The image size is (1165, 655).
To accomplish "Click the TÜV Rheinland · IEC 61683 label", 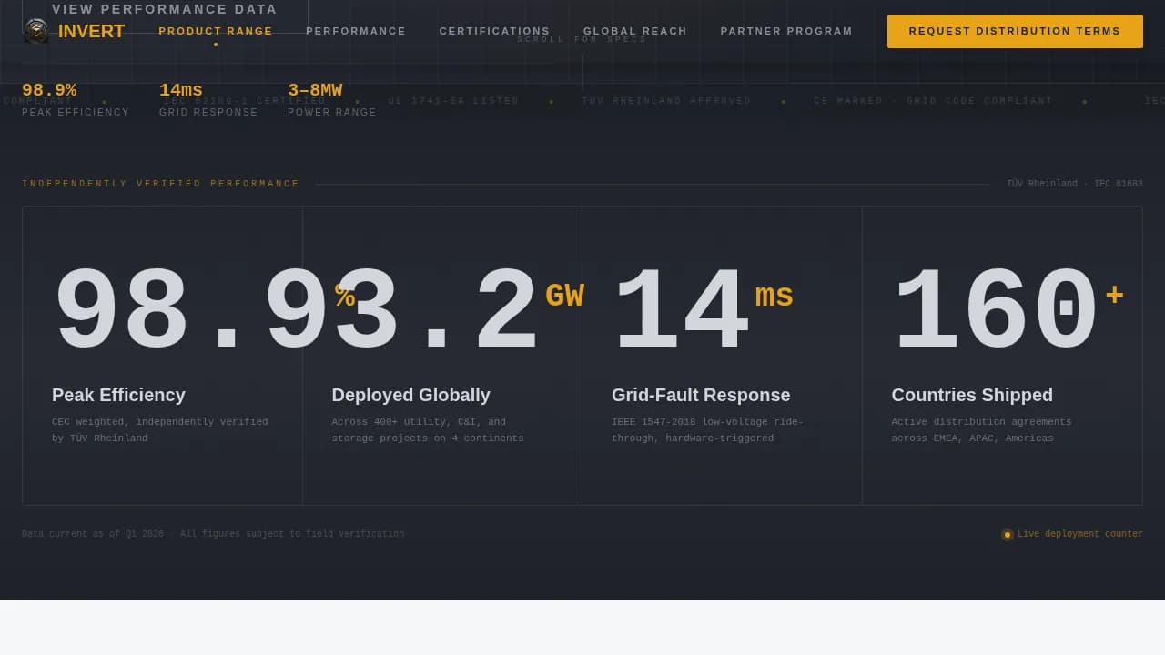I will [1074, 183].
